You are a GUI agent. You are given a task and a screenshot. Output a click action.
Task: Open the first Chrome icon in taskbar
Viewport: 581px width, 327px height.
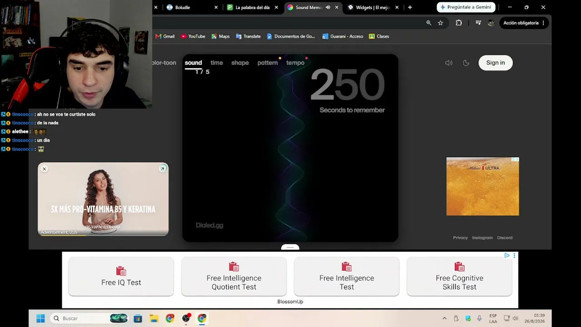(170, 318)
